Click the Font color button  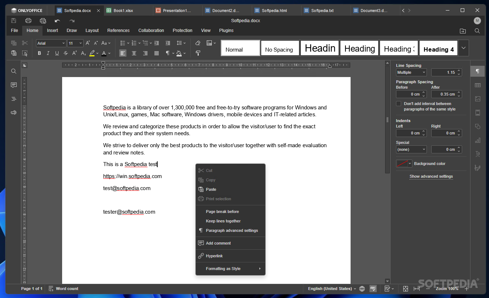pos(104,53)
